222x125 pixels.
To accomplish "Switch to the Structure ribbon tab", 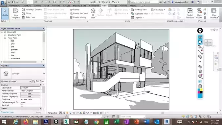I will [x=27, y=6].
